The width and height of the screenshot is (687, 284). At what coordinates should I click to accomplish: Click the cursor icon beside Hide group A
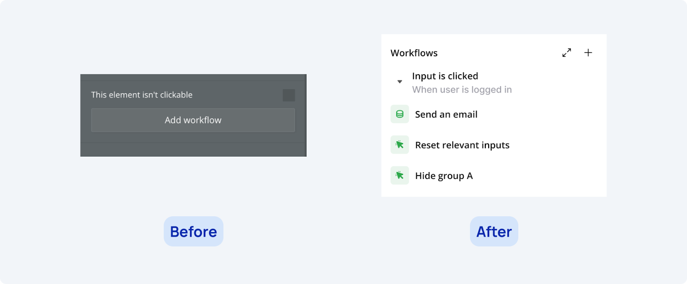(x=399, y=175)
